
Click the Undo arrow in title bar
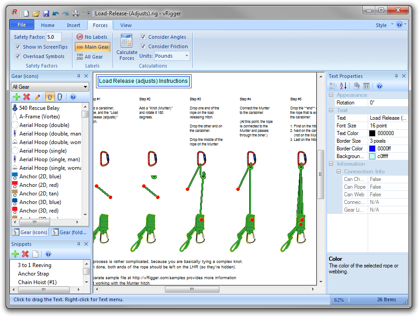pos(55,14)
